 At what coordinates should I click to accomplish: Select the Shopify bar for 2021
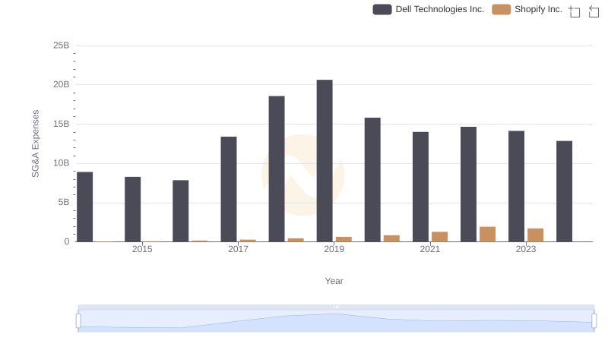tap(439, 237)
